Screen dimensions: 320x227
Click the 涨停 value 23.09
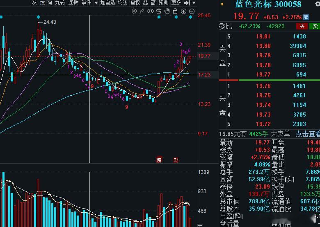coord(263,187)
